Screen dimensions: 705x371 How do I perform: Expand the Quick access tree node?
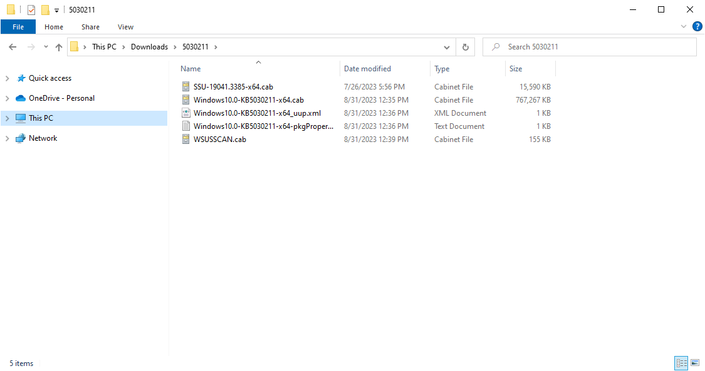[7, 78]
